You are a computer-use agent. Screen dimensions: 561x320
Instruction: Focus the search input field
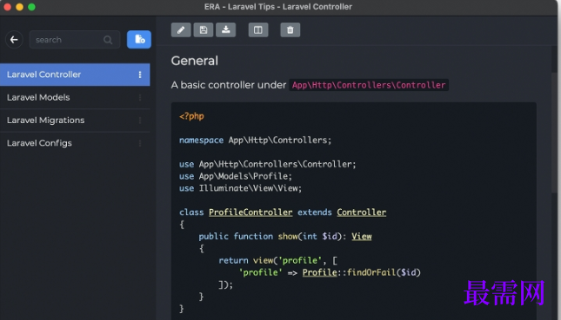pyautogui.click(x=75, y=40)
